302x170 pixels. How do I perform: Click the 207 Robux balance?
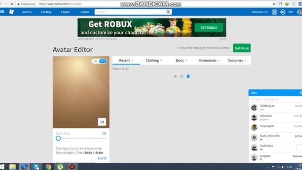pos(291,12)
